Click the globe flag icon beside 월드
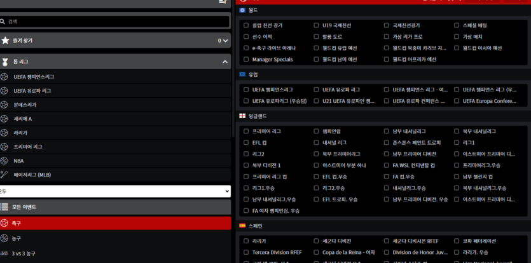This screenshot has height=263, width=531. [242, 10]
